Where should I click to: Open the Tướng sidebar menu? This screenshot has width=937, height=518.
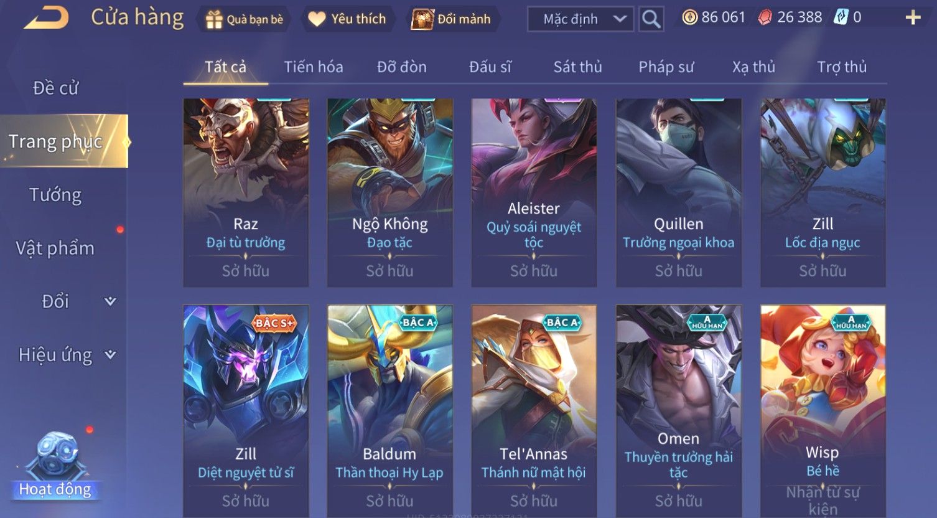point(55,195)
